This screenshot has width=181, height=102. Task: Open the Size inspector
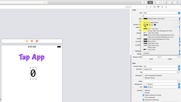click(162, 7)
